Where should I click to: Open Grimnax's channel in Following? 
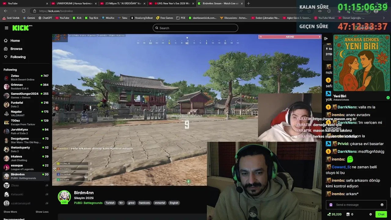(26, 86)
